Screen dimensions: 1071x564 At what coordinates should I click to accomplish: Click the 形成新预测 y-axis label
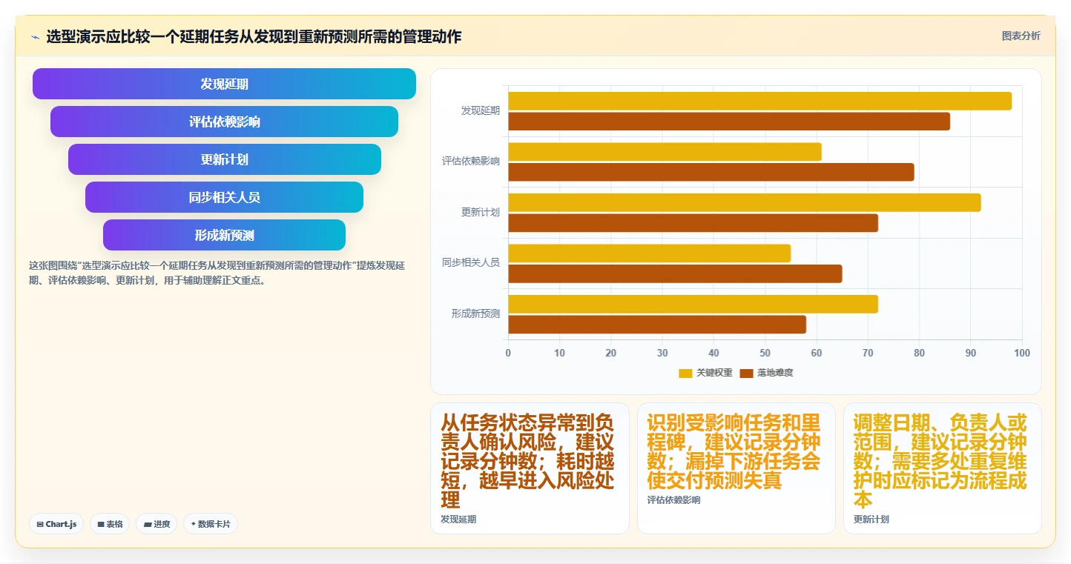coord(475,313)
